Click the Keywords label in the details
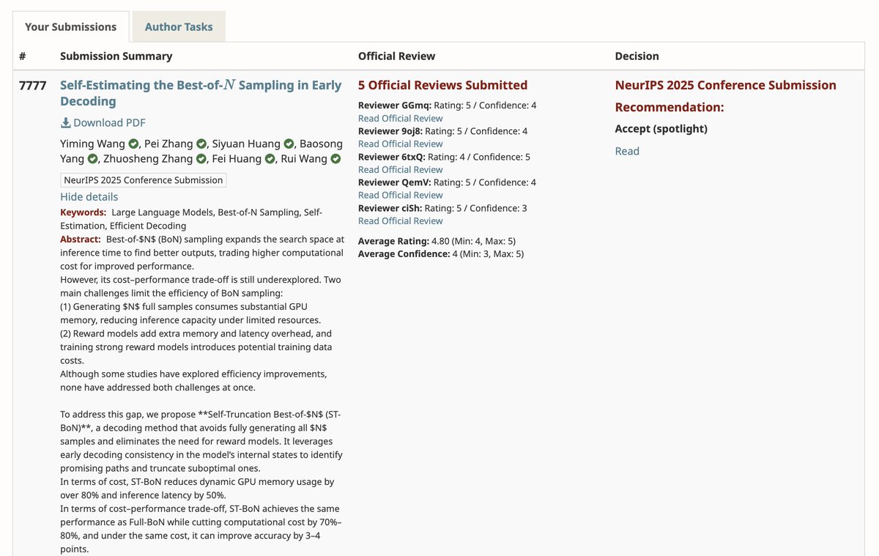Screen dimensions: 879x556 pyautogui.click(x=83, y=212)
